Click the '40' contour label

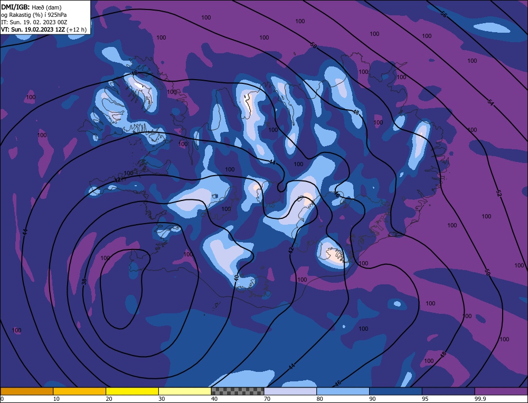[x=237, y=277]
